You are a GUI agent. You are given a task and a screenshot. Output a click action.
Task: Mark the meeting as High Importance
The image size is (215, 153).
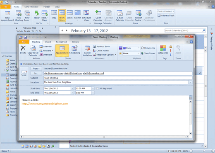[171, 51]
